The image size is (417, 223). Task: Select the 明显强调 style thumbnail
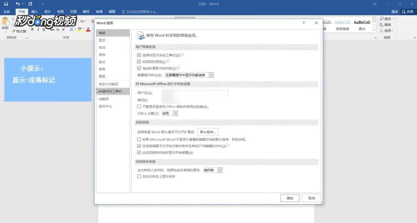point(342,25)
